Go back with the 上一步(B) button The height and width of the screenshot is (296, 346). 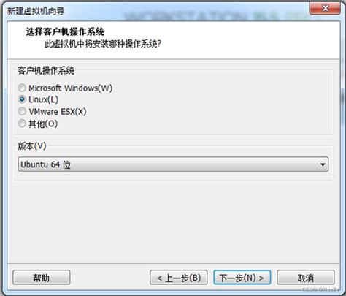[179, 278]
